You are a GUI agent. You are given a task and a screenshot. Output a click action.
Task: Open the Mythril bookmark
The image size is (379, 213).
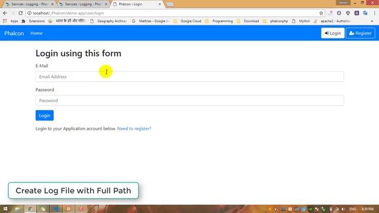coord(301,21)
